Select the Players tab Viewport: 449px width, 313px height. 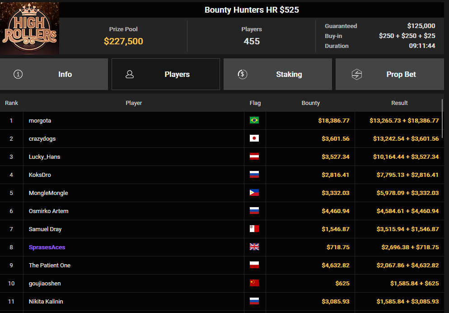point(166,74)
